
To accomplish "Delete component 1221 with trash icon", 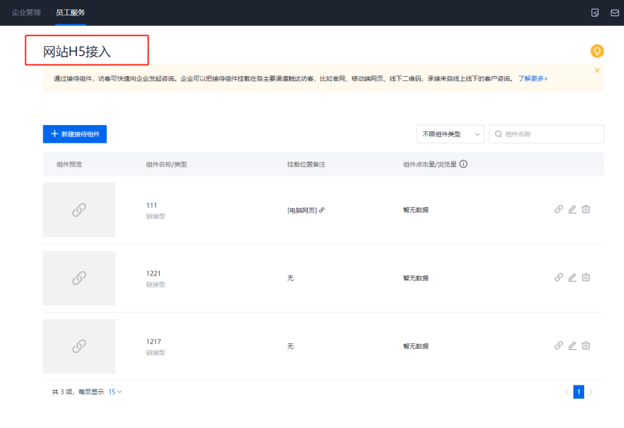I will click(x=585, y=278).
